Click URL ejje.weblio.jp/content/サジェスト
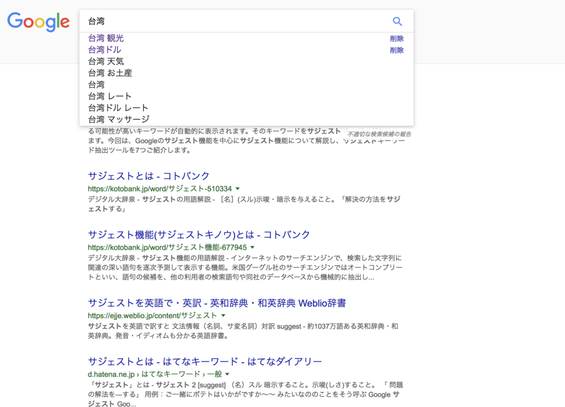Screen dimensions: 565x407 (x=152, y=315)
